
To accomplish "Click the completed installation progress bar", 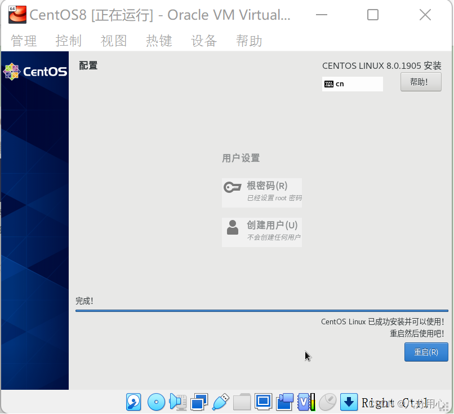I will click(x=262, y=311).
